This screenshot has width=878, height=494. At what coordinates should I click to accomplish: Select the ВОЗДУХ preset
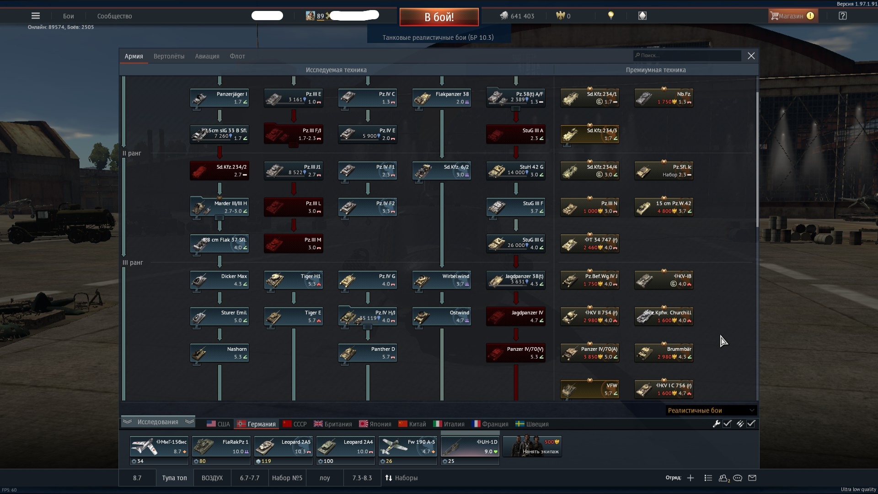click(212, 478)
